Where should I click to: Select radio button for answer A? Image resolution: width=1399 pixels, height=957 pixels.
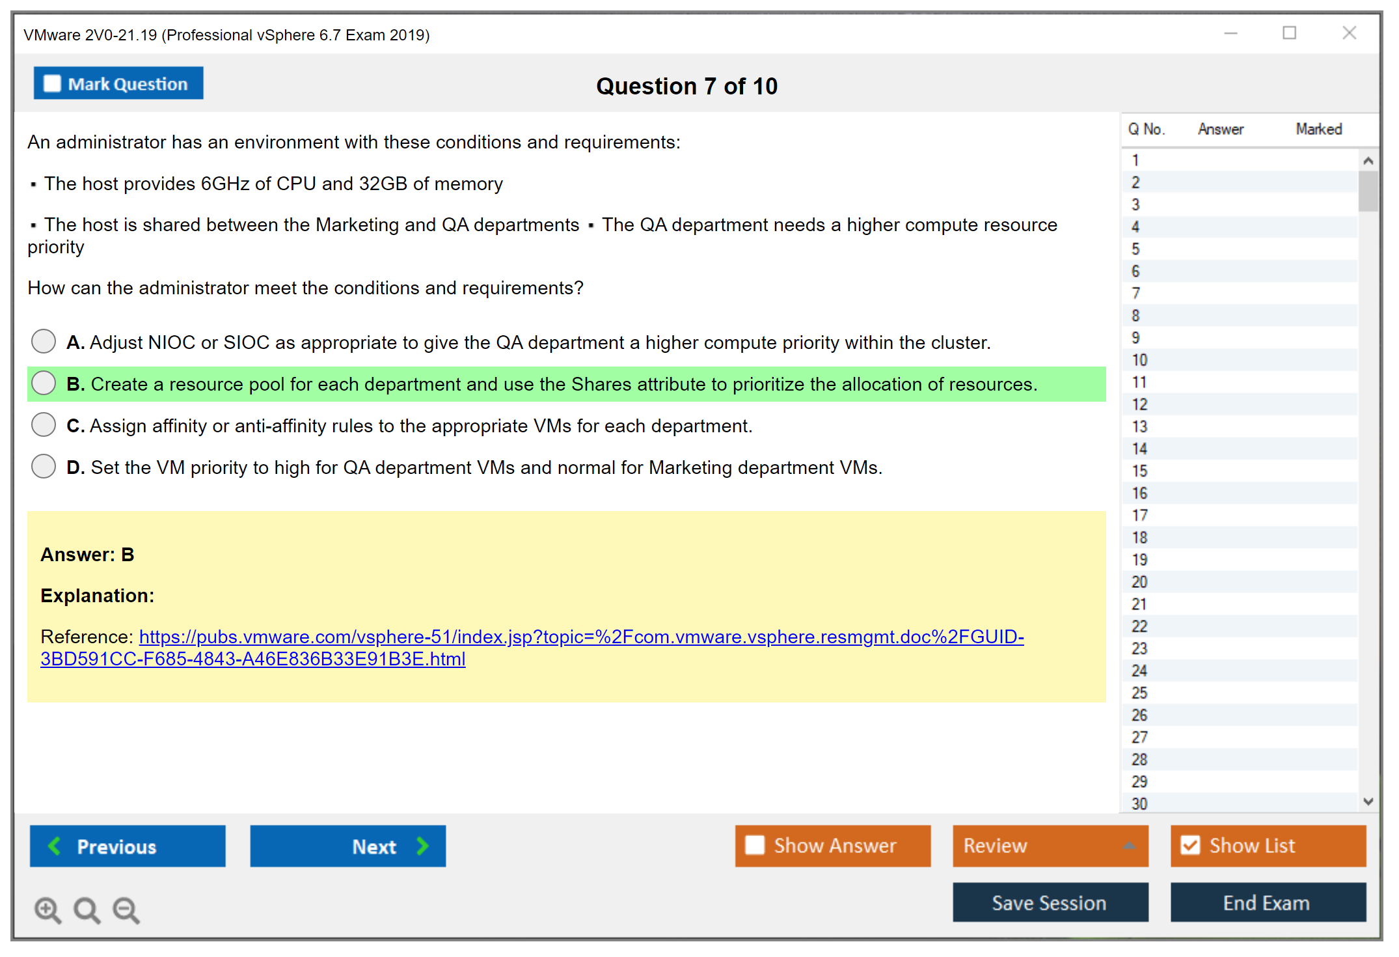pos(44,341)
